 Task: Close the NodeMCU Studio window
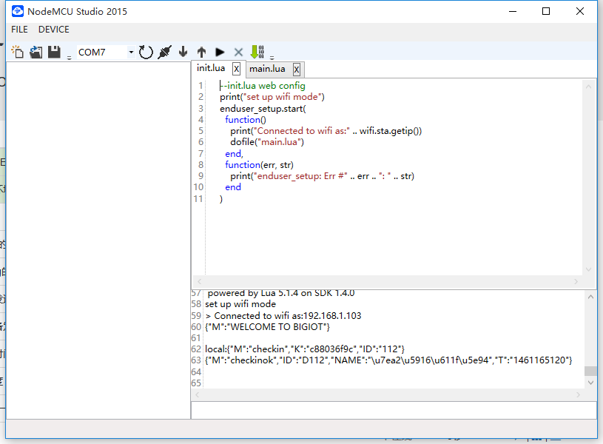[580, 11]
